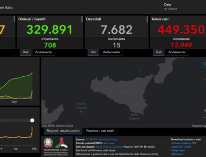Click the Sicilian Channel map label
Image resolution: width=206 pixels, height=157 pixels.
tap(82, 106)
